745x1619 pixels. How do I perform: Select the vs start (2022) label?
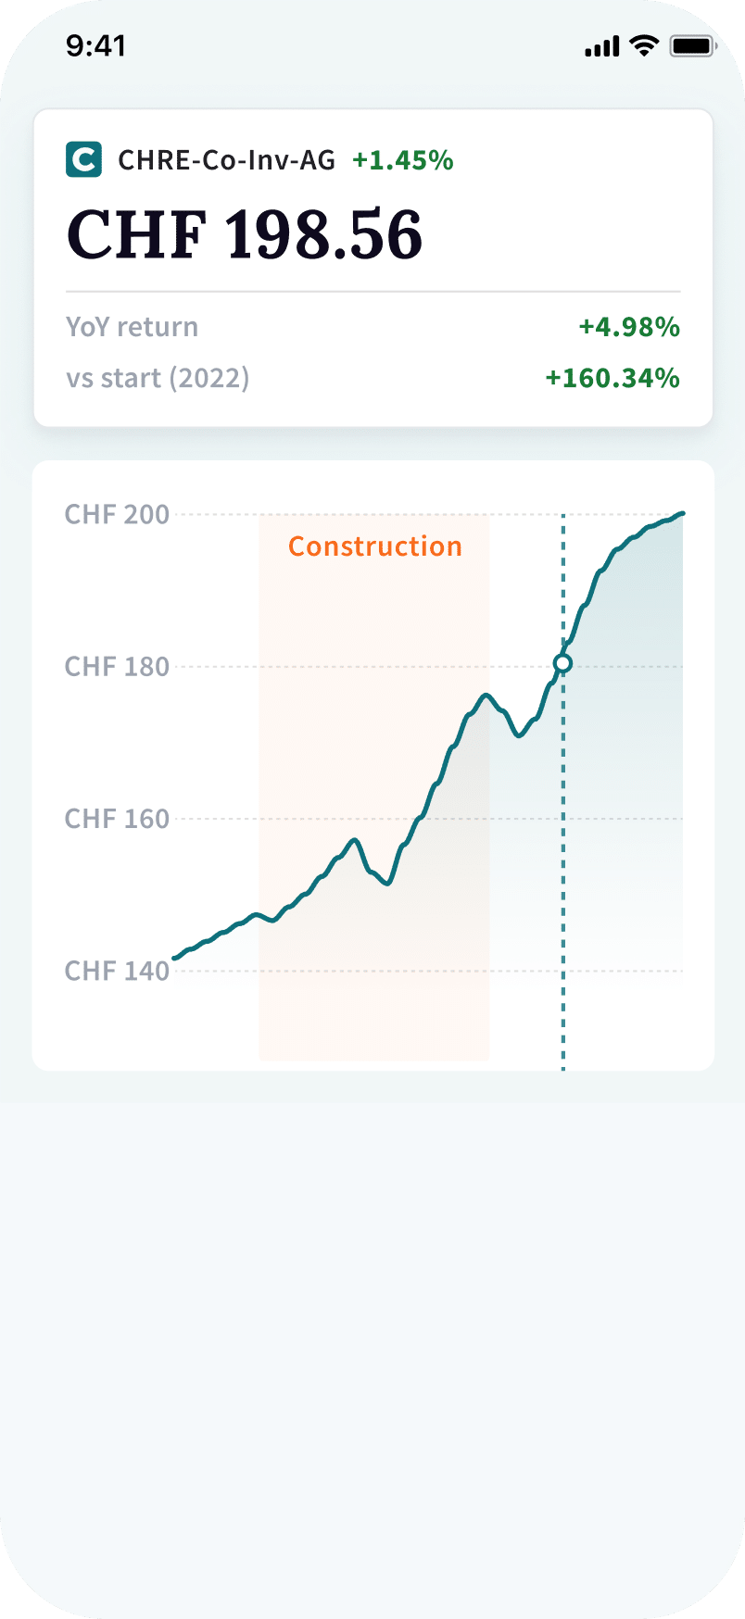(x=158, y=378)
